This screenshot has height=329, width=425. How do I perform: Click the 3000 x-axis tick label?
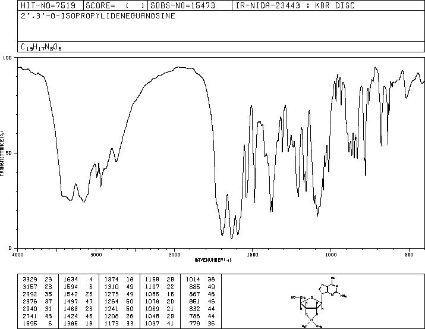(96, 255)
